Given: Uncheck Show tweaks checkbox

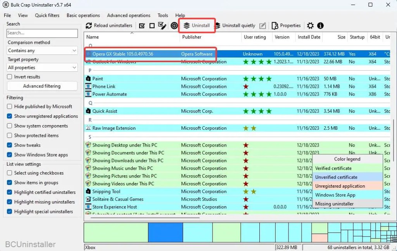Looking at the screenshot, I should pos(10,145).
